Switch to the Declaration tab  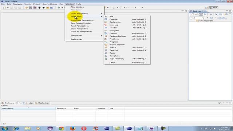(42, 103)
